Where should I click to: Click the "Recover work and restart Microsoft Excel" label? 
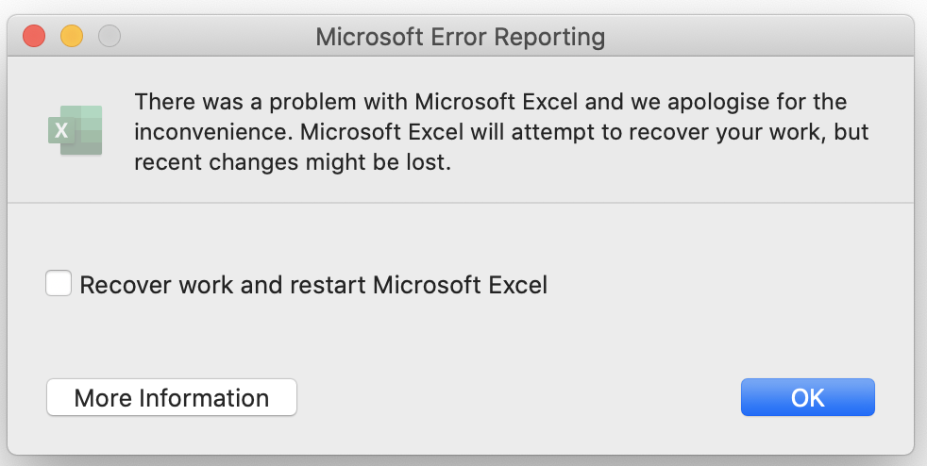click(313, 284)
